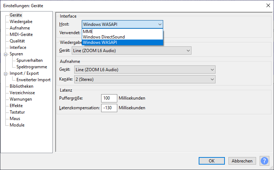Image resolution: width=274 pixels, height=170 pixels.
Task: Collapse the Spuren tree node
Action: tap(6, 54)
